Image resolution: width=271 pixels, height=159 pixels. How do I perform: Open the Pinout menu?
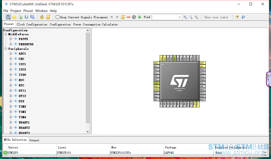[28, 11]
